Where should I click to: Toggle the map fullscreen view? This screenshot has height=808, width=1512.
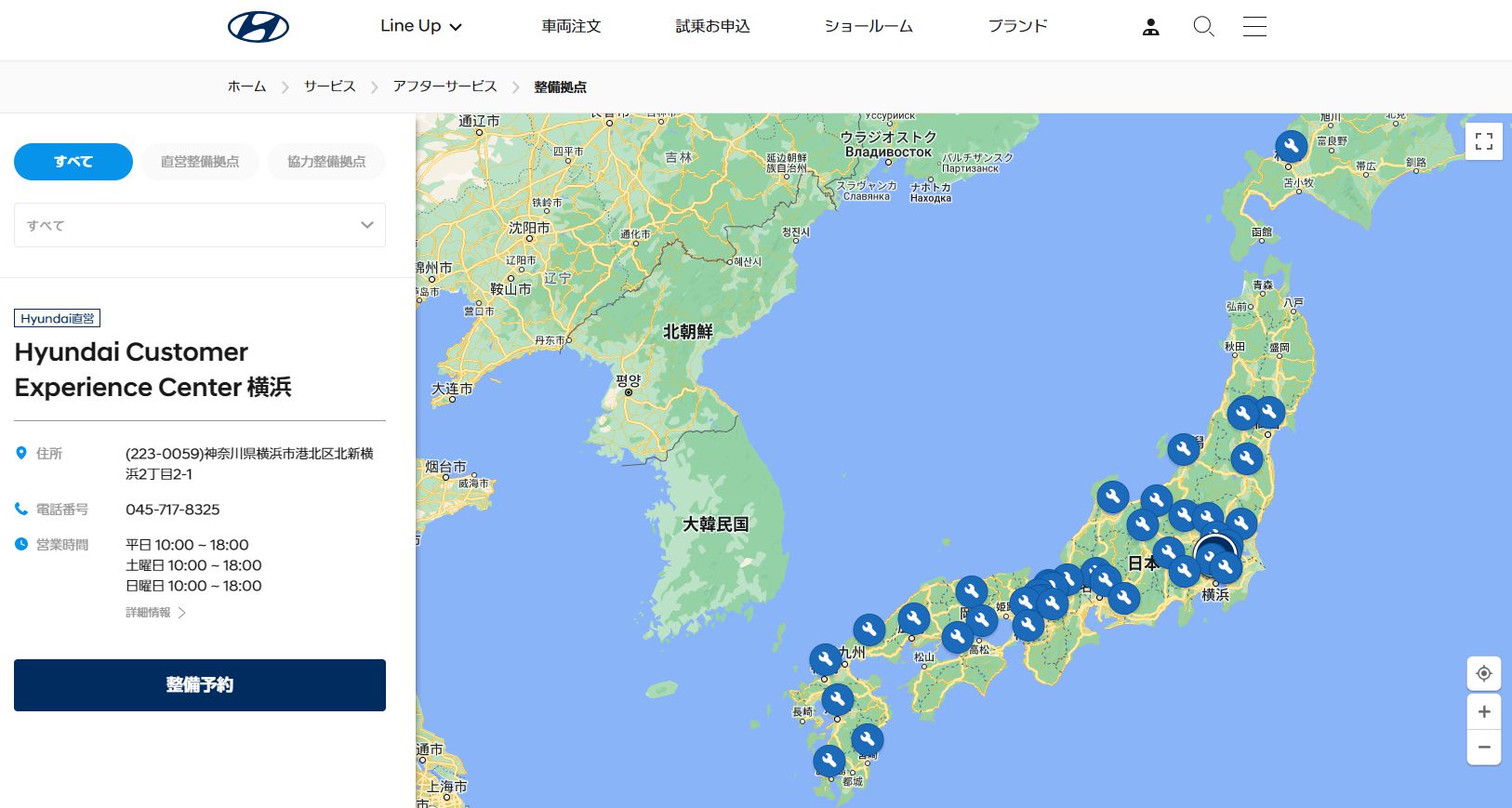click(1483, 141)
